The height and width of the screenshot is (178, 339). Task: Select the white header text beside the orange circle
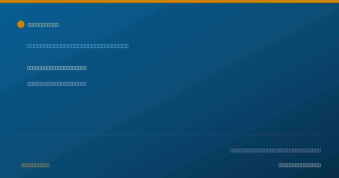coord(43,25)
